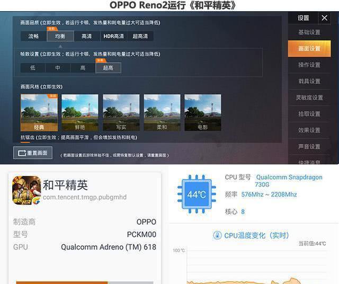Set frame rate to 中
339x284 pixels.
58,68
